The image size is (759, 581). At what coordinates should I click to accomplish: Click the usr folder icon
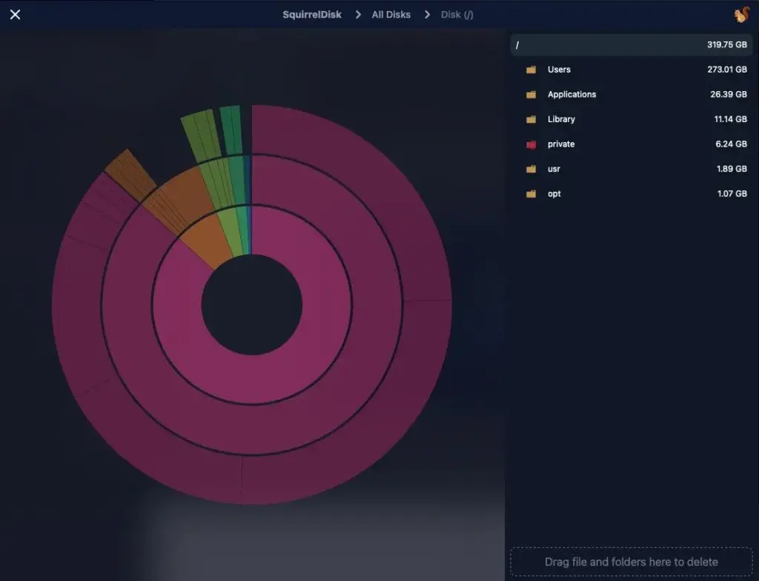point(531,169)
